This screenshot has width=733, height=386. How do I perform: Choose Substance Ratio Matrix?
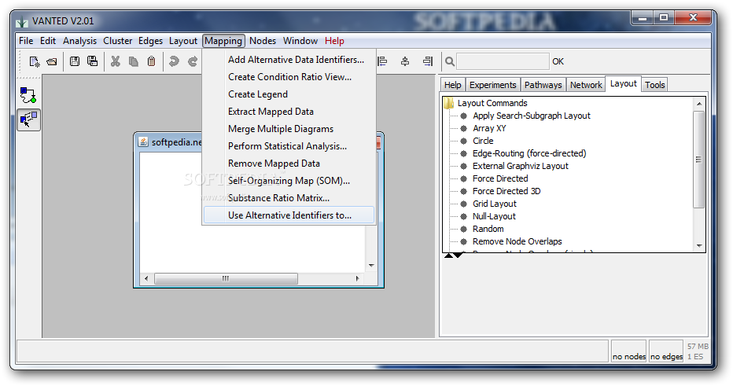coord(289,198)
